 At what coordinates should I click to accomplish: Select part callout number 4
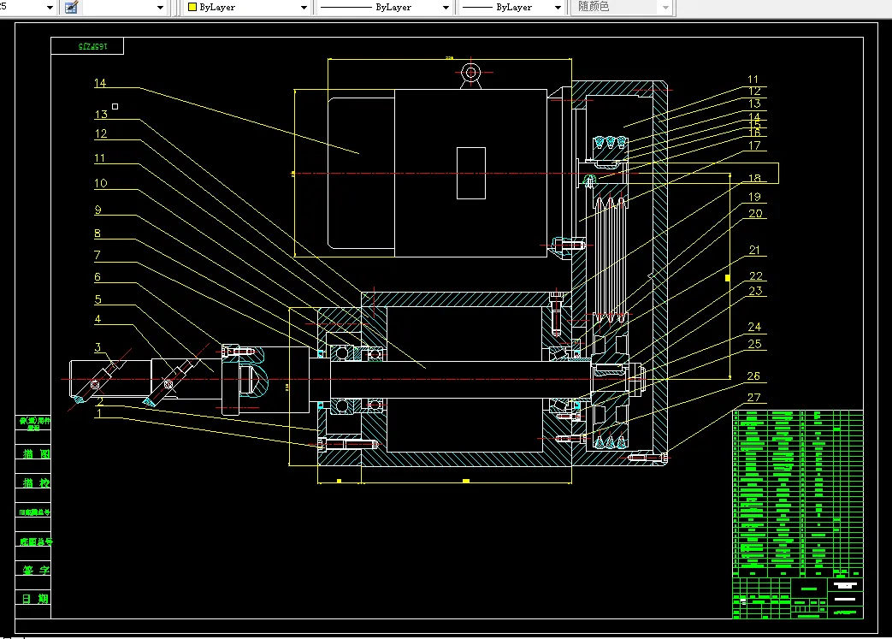point(97,319)
